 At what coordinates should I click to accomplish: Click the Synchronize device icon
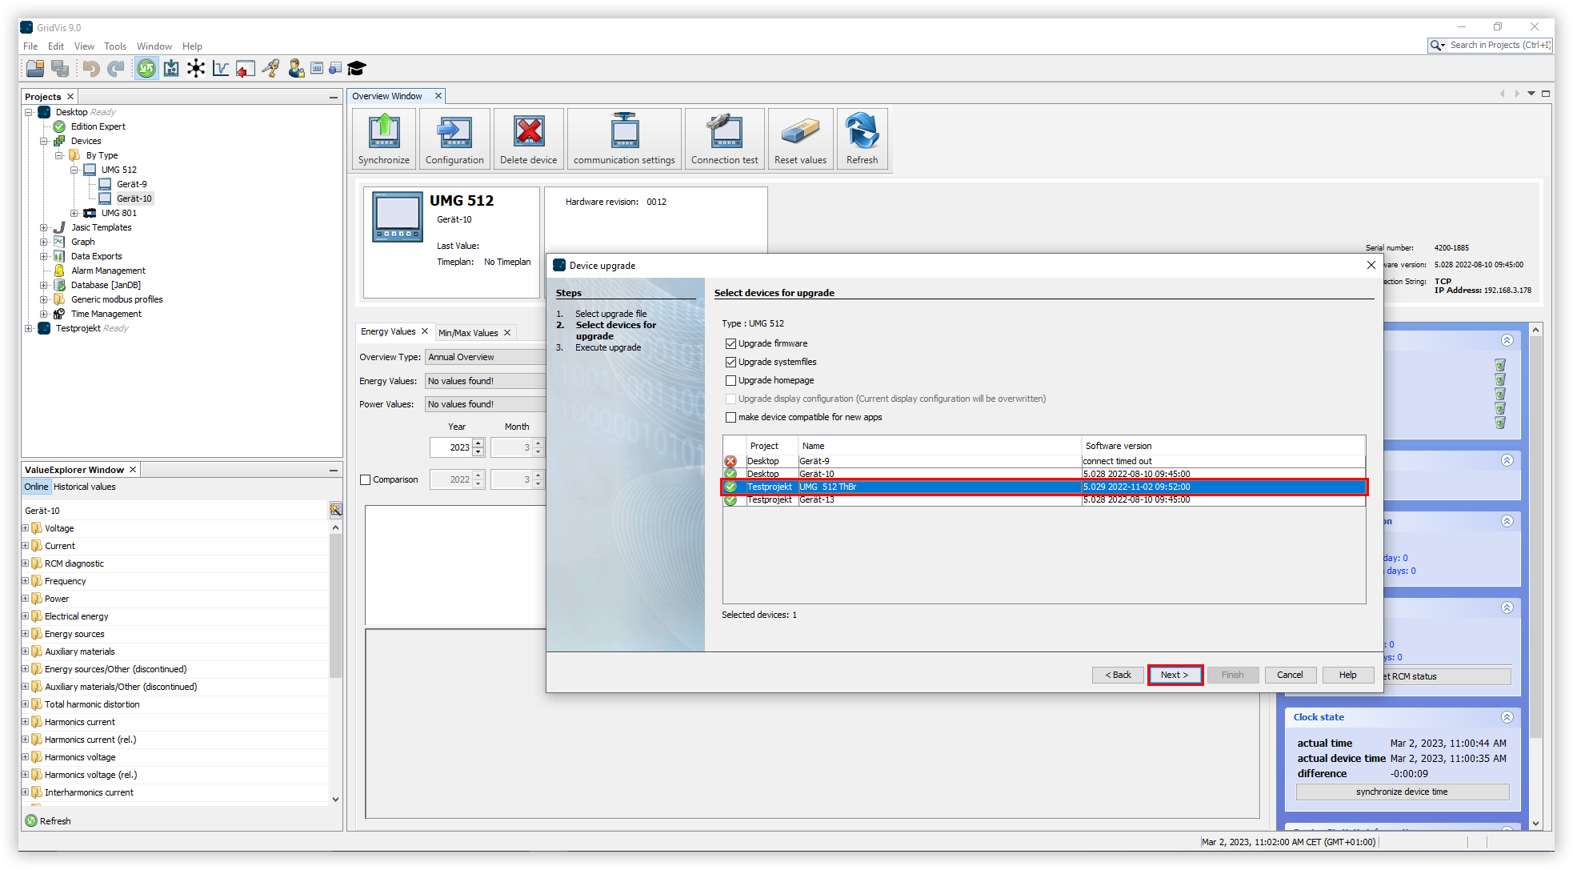click(384, 138)
